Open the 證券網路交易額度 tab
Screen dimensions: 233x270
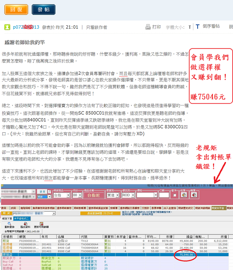tap(129, 208)
